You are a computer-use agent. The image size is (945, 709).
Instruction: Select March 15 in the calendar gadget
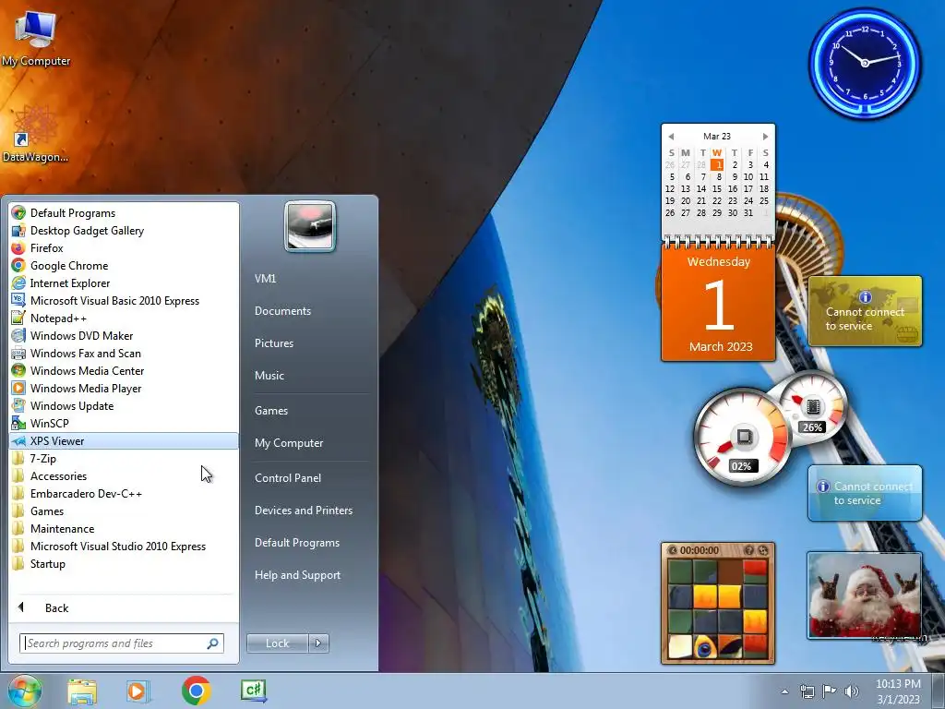[x=716, y=188]
